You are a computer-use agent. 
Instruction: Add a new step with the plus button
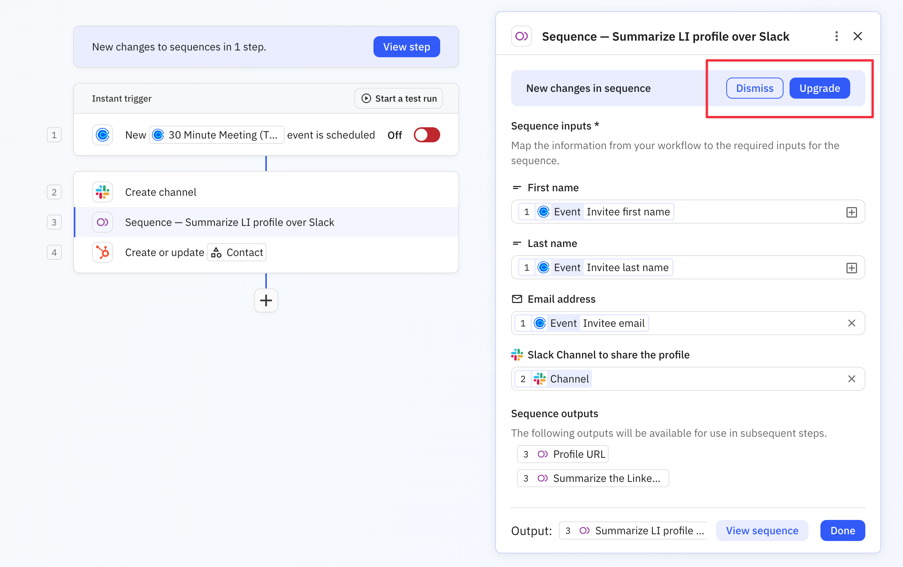coord(266,300)
